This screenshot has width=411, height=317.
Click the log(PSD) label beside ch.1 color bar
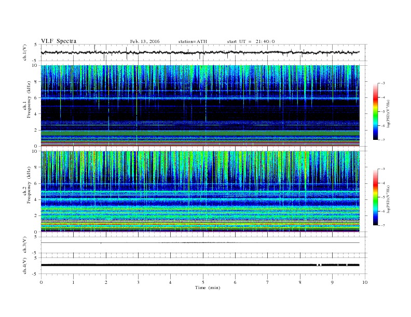389,113
